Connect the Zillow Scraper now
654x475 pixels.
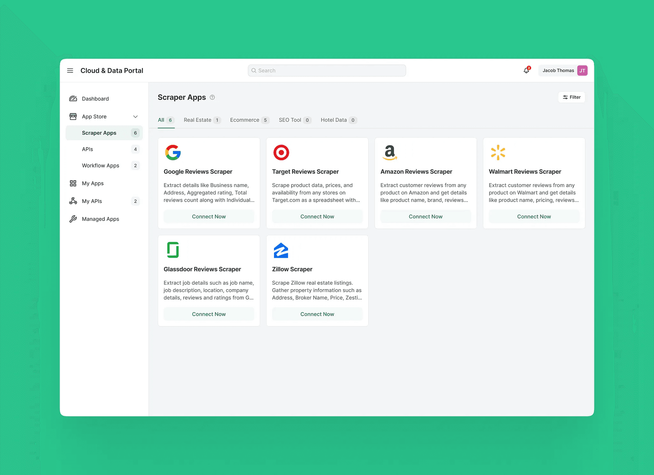[x=317, y=314]
